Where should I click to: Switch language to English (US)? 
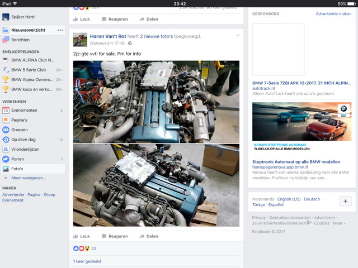(x=289, y=199)
